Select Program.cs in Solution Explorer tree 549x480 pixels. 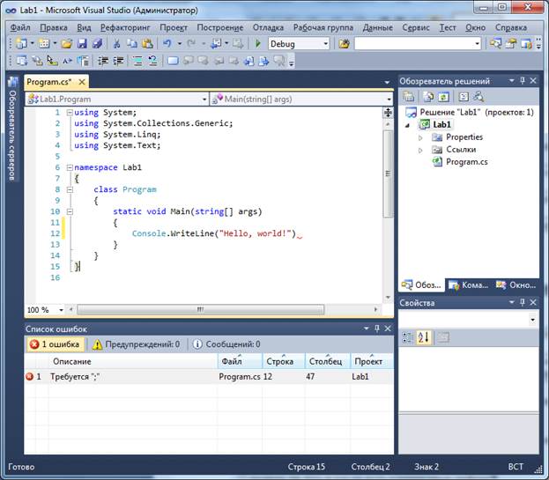(x=467, y=162)
